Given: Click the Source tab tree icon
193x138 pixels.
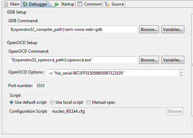Looking at the screenshot, I should point(107,4).
